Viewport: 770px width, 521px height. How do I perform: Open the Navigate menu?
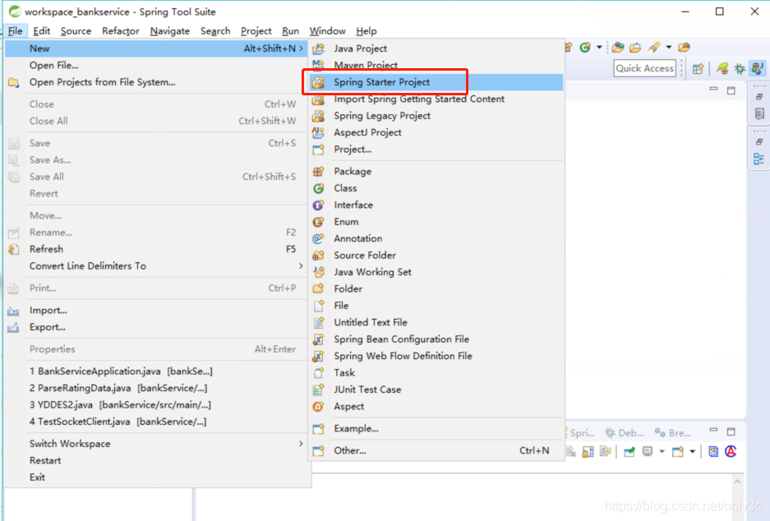tap(169, 31)
